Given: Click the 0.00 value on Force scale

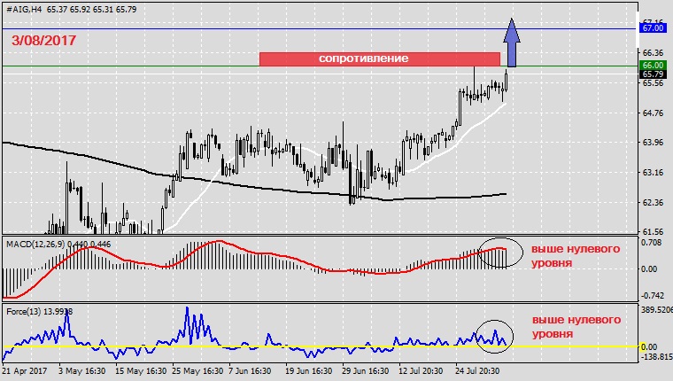Looking at the screenshot, I should (649, 346).
